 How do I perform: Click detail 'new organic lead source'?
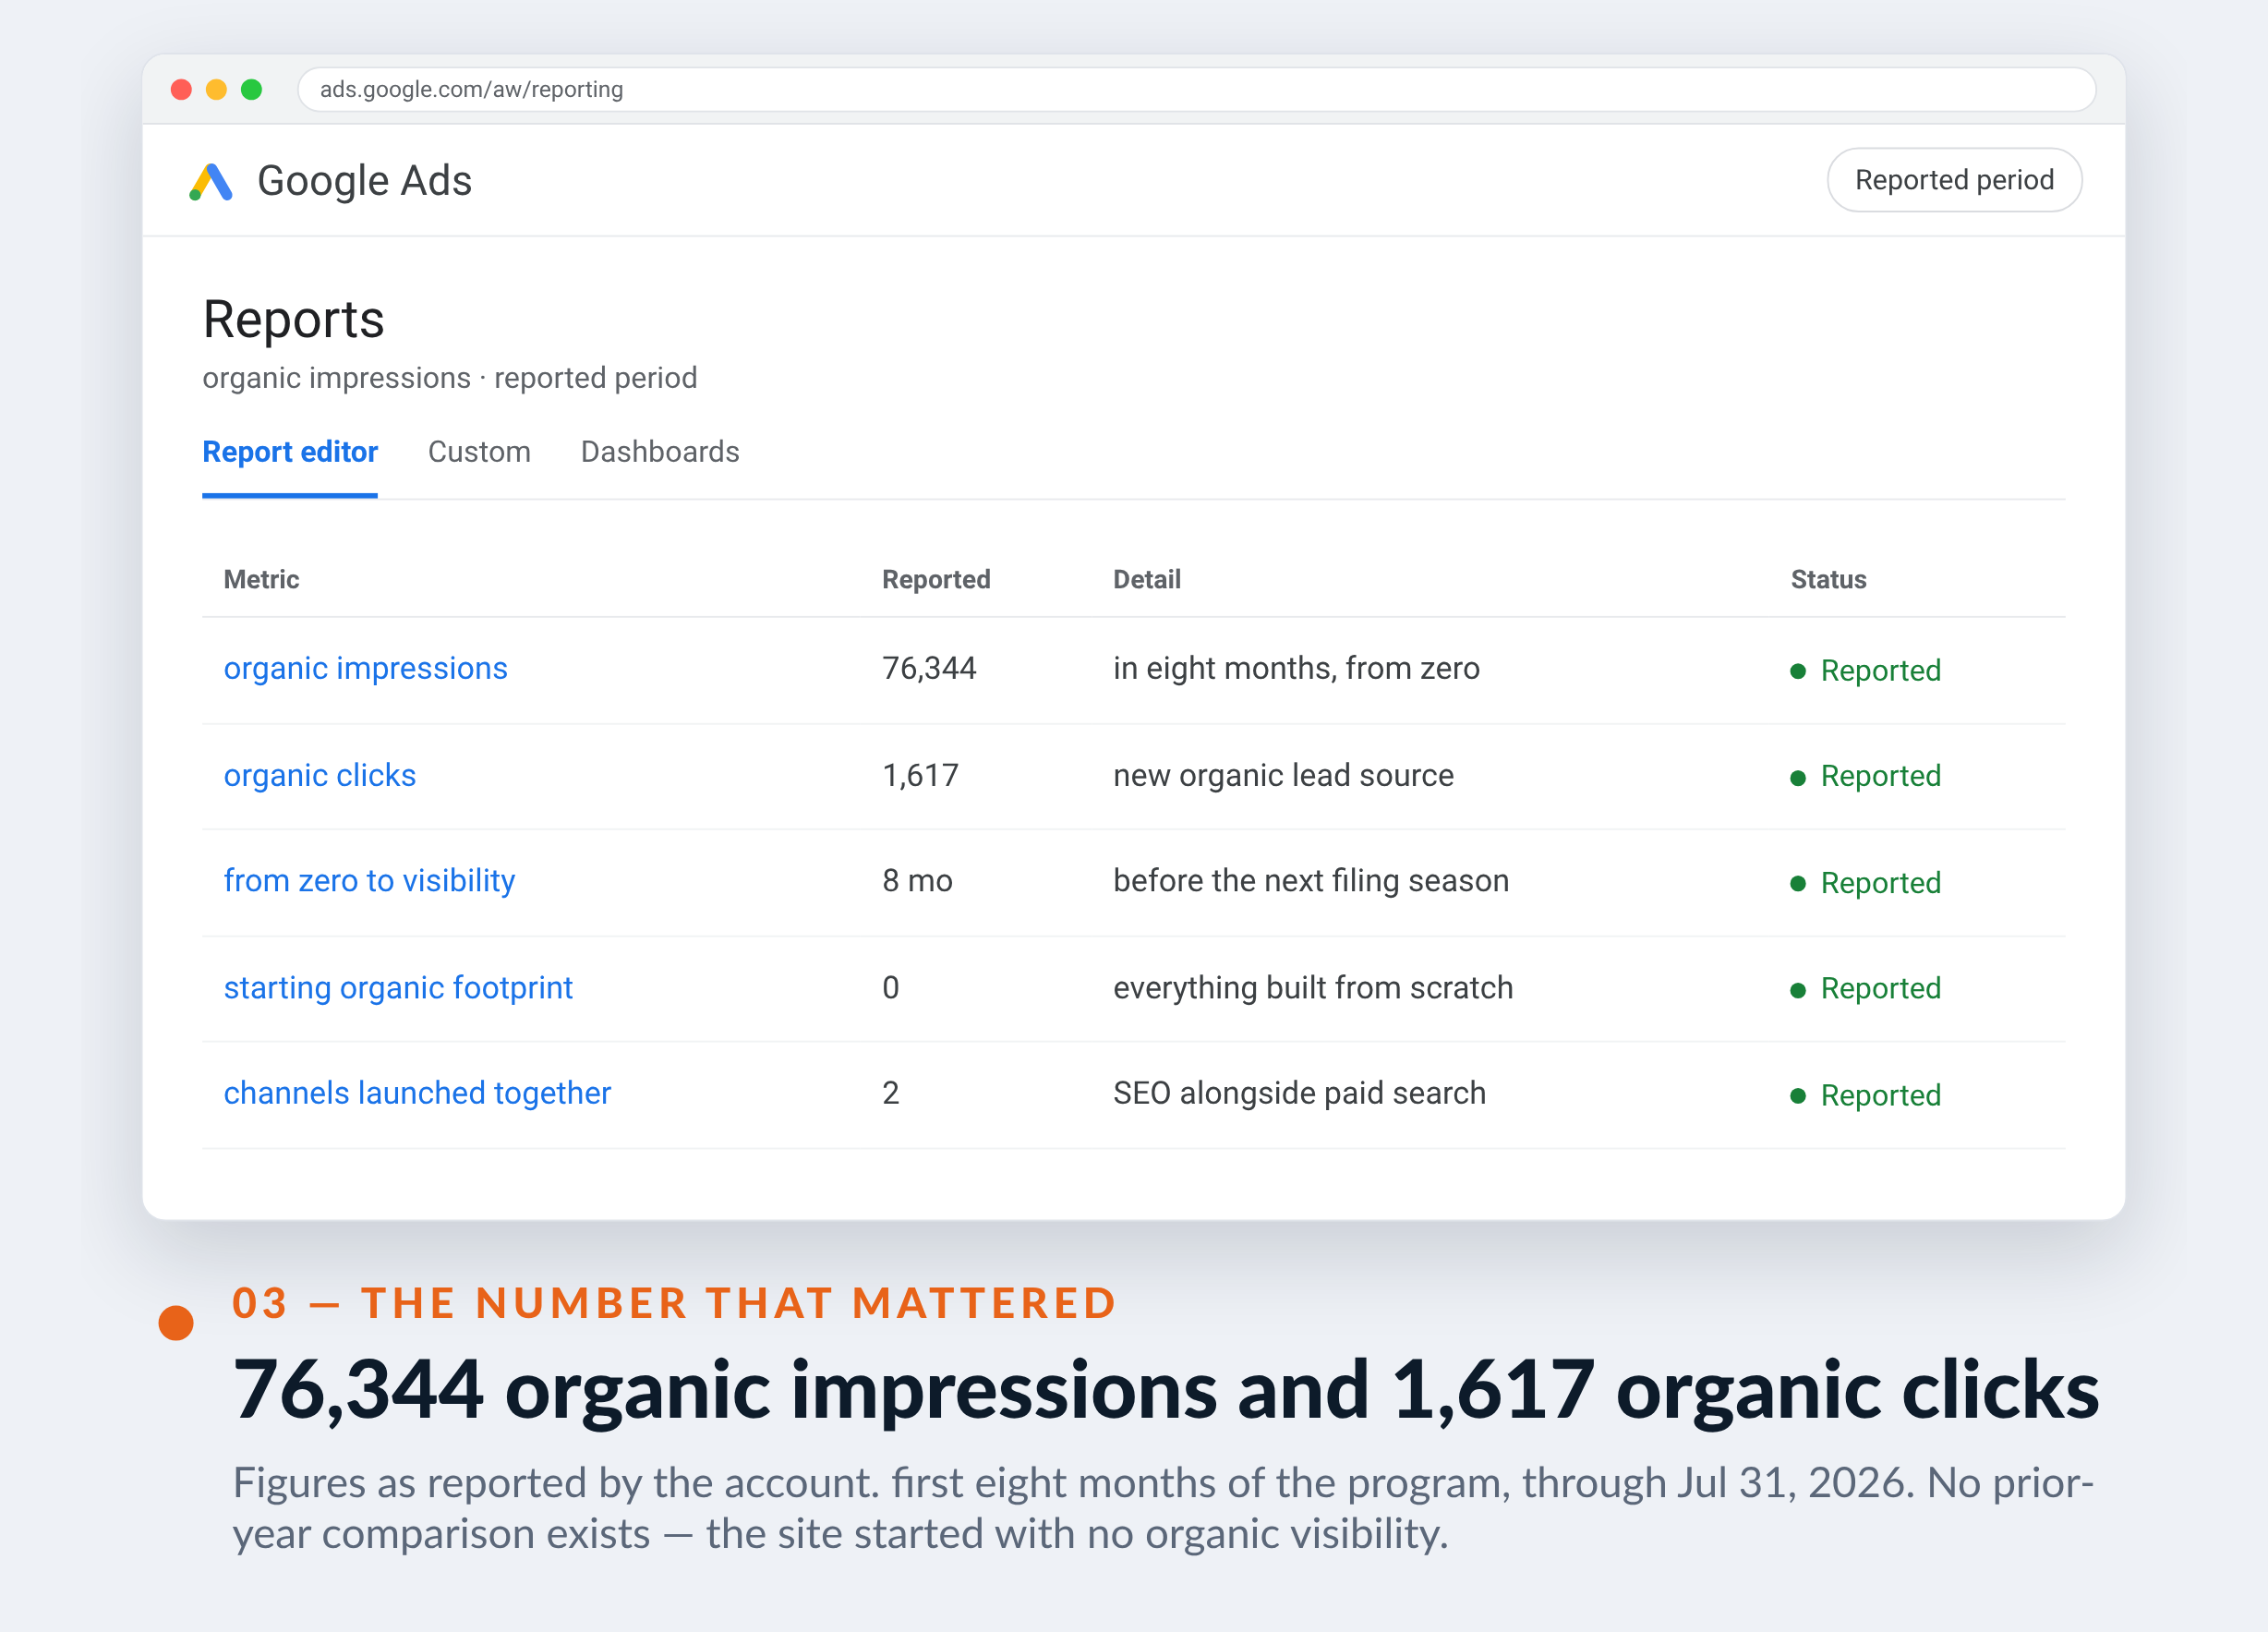pos(1283,775)
